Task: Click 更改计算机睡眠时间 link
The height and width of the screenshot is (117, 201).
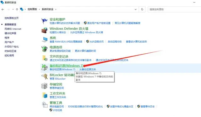Action: [x=85, y=51]
